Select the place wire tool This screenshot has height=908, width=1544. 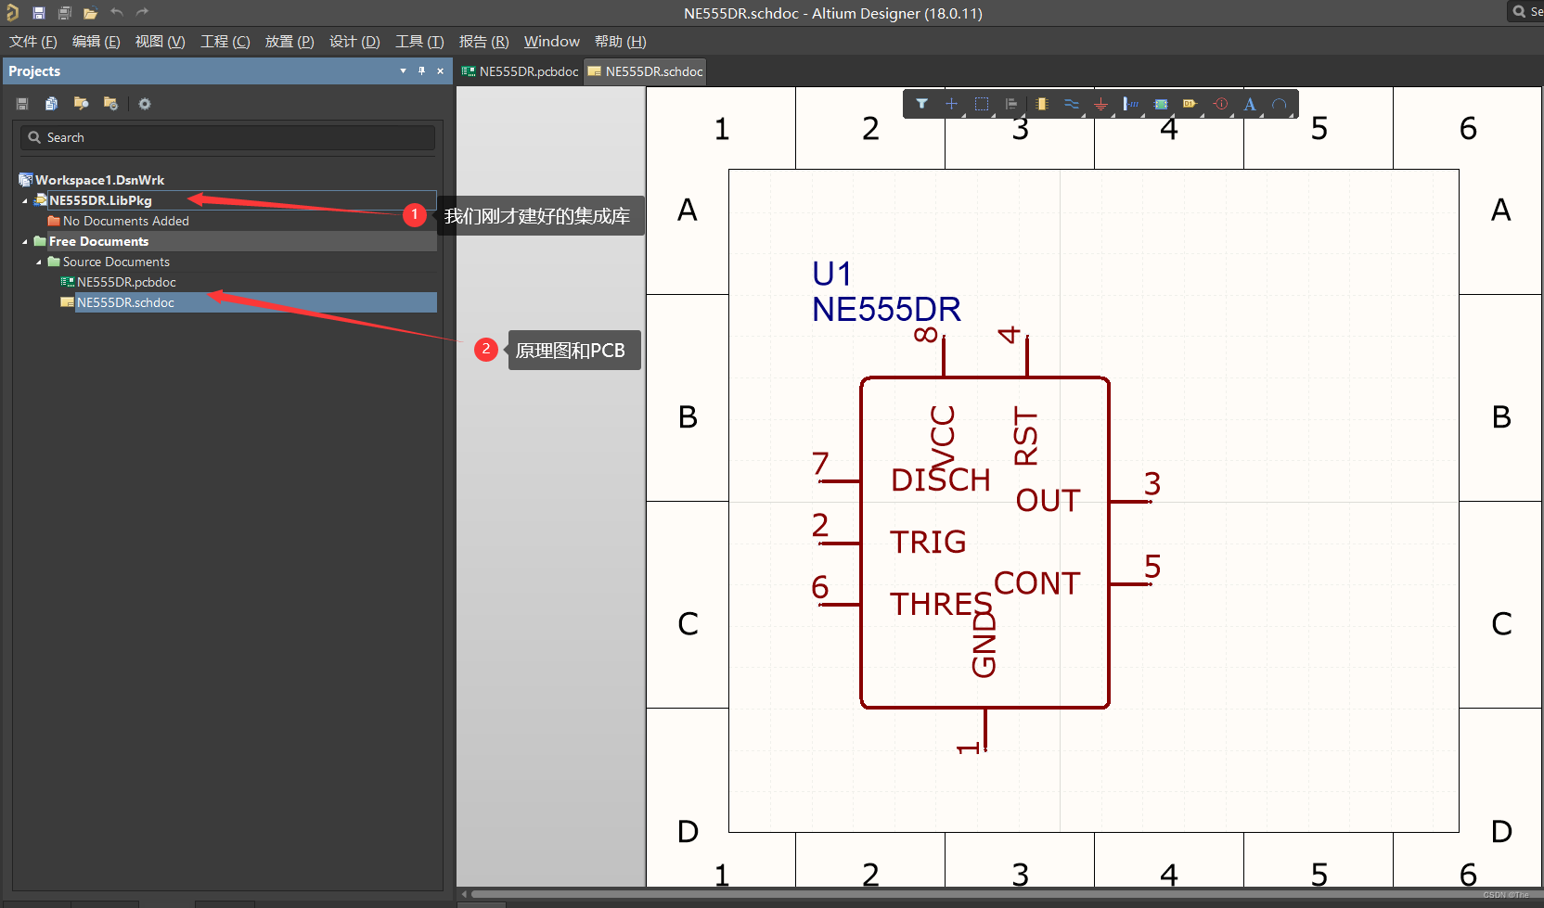(1072, 104)
